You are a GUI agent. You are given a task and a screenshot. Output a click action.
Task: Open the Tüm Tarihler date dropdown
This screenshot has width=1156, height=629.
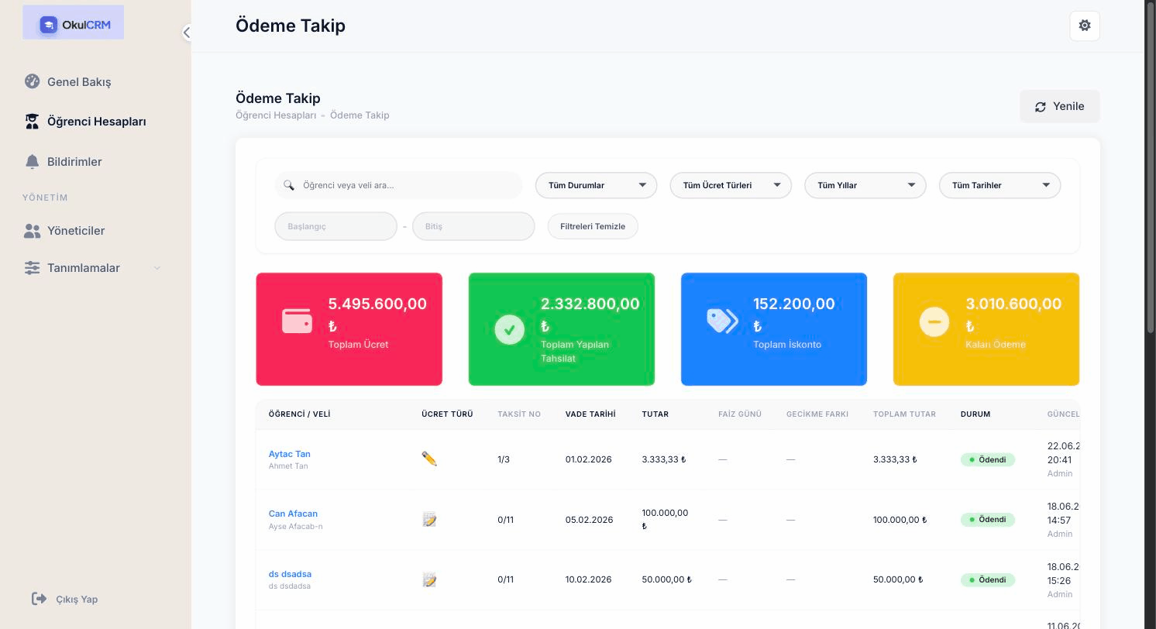pyautogui.click(x=999, y=185)
